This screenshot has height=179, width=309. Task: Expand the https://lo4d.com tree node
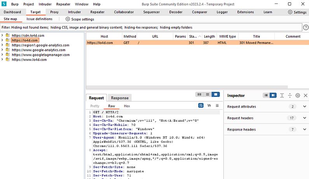pos(2,40)
